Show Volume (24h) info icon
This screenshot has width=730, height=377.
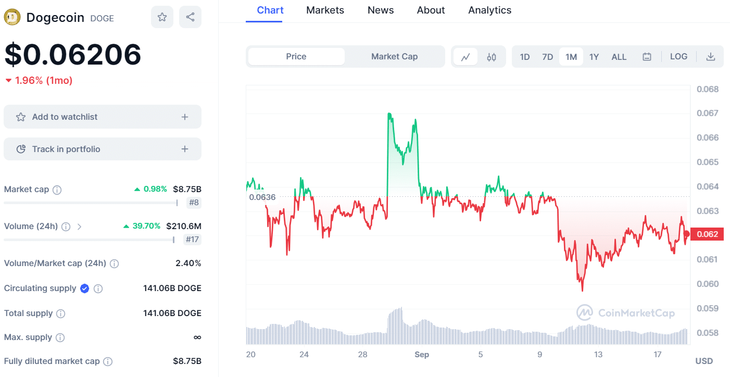click(x=66, y=227)
